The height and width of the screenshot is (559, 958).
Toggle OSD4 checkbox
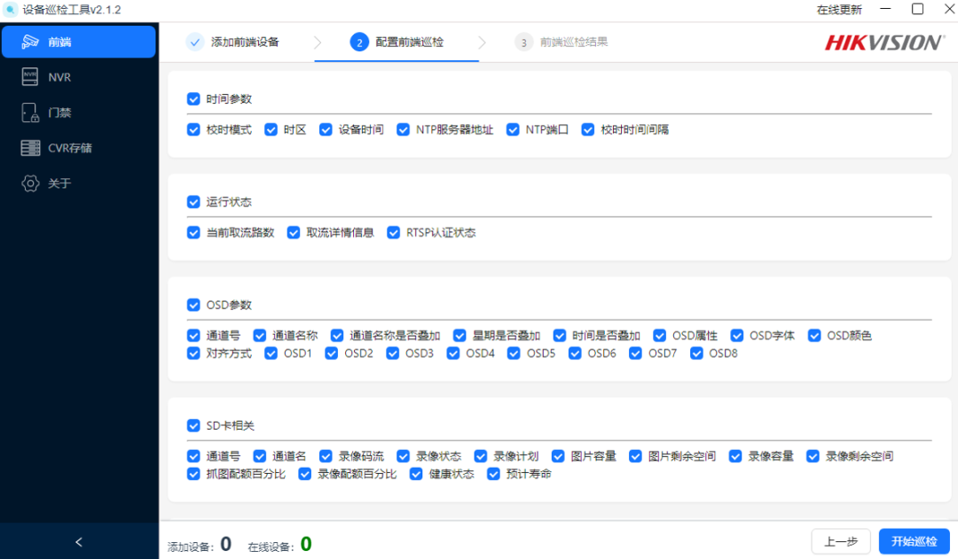click(x=452, y=353)
